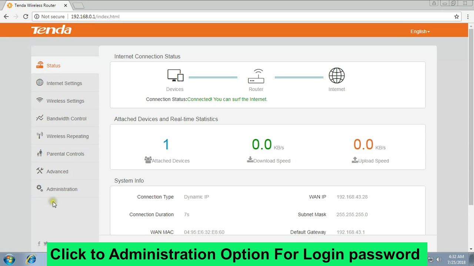This screenshot has height=266, width=474.
Task: Open Bandwidth Control section
Action: click(65, 119)
